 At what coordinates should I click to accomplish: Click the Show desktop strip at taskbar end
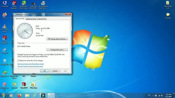[x=174, y=96]
